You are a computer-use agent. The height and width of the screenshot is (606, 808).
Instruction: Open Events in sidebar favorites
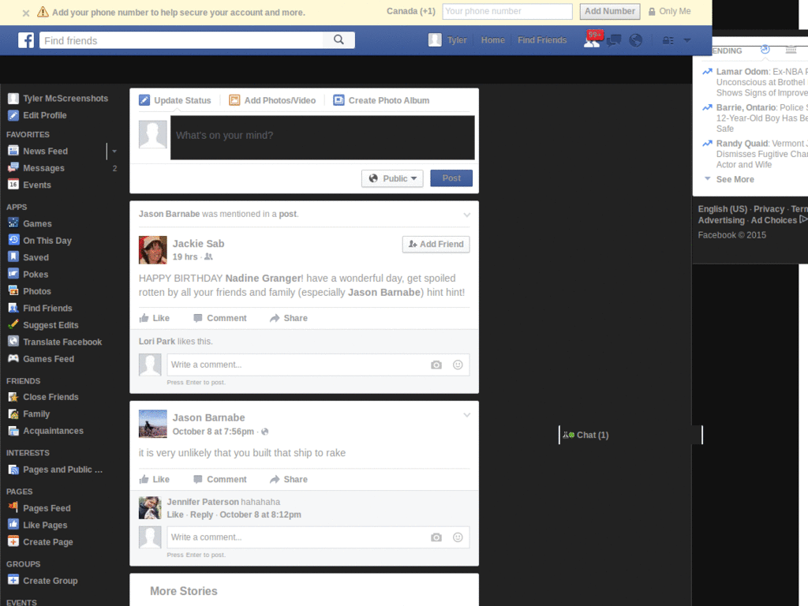29,185
